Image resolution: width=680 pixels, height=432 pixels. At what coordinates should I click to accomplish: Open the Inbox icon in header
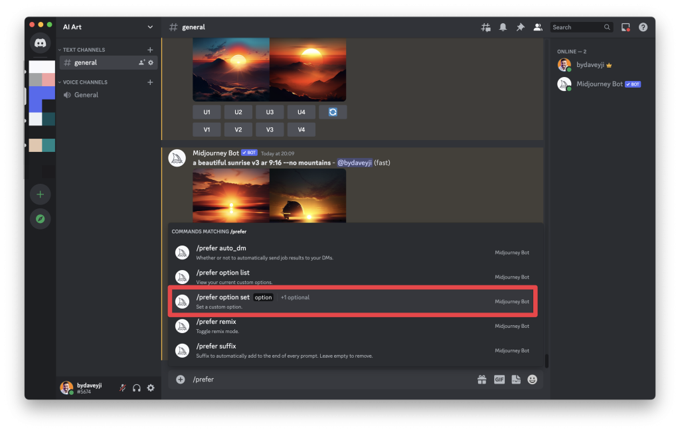click(x=626, y=27)
